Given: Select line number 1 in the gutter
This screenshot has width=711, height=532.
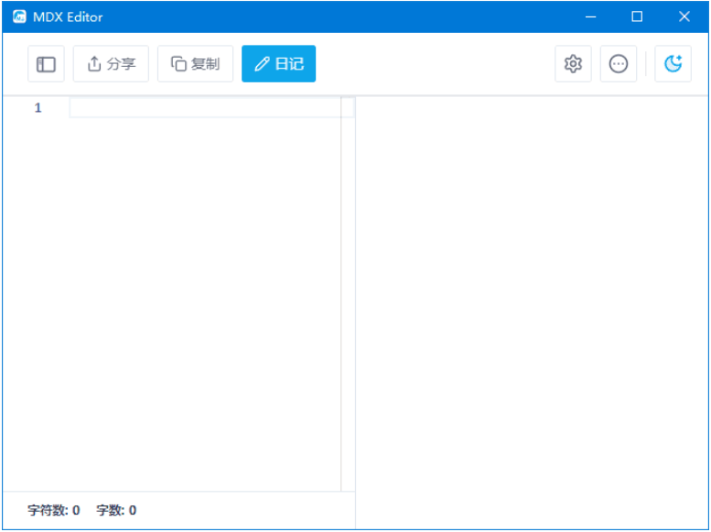Looking at the screenshot, I should pos(38,108).
